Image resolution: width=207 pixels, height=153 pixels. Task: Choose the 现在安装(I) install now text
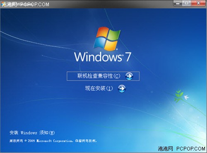point(99,88)
